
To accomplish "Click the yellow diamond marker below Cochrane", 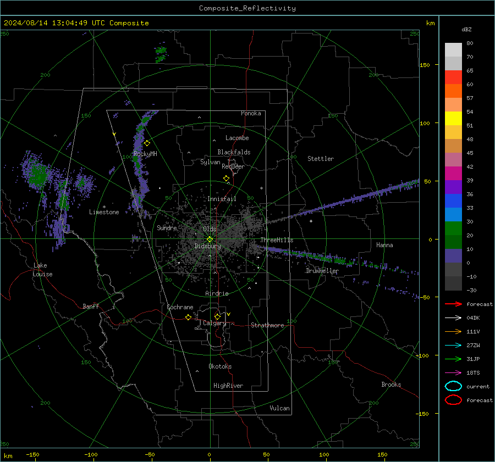I will (x=188, y=317).
